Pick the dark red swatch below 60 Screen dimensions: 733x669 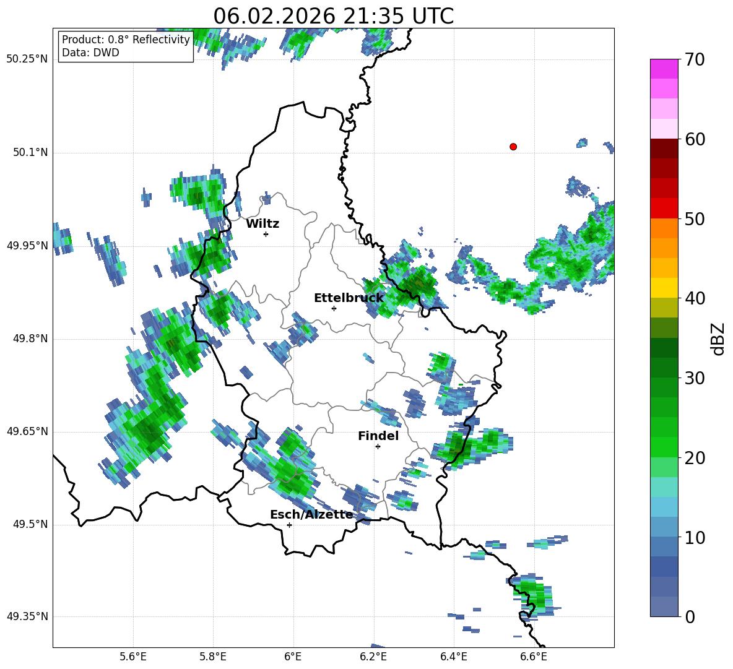664,149
